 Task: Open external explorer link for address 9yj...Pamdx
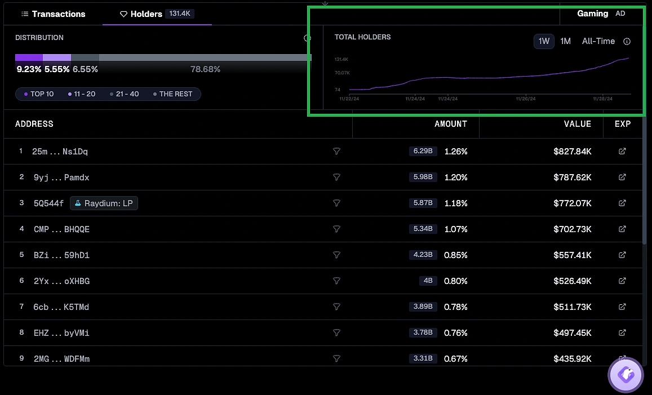pos(622,177)
